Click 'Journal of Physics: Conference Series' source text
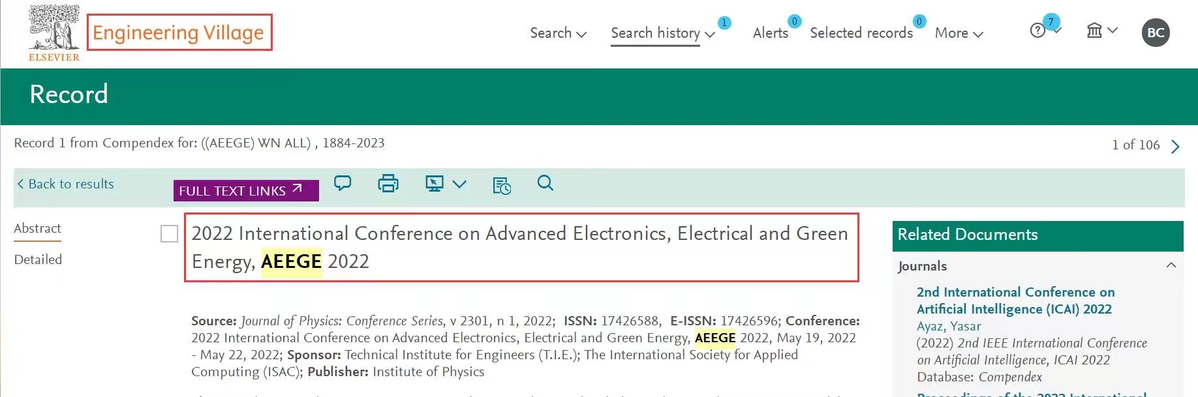This screenshot has width=1198, height=397. 342,321
